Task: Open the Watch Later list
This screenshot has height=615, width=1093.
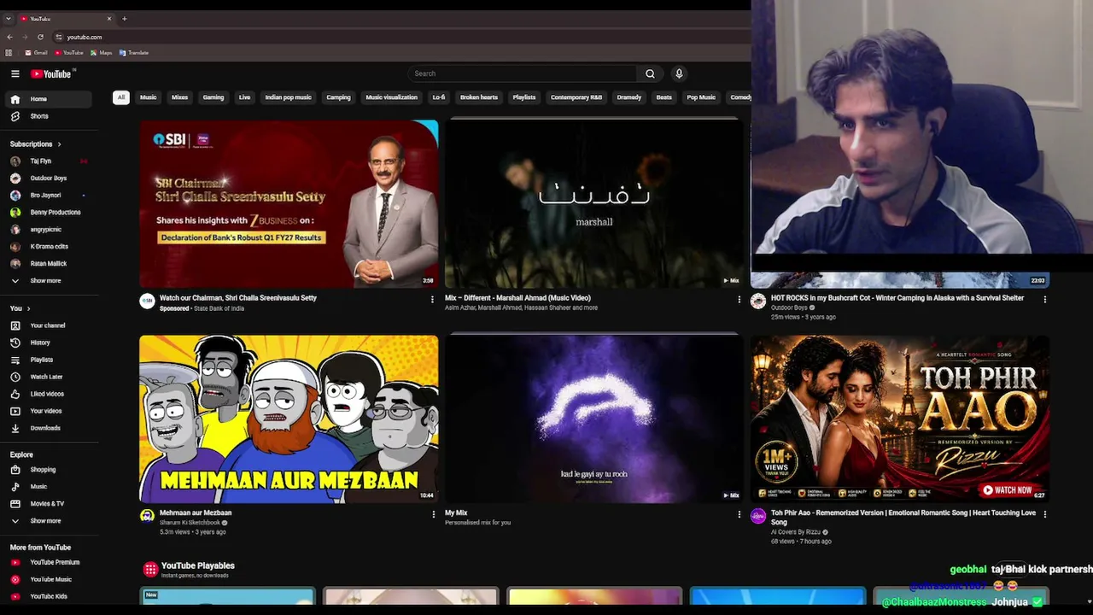Action: tap(48, 377)
